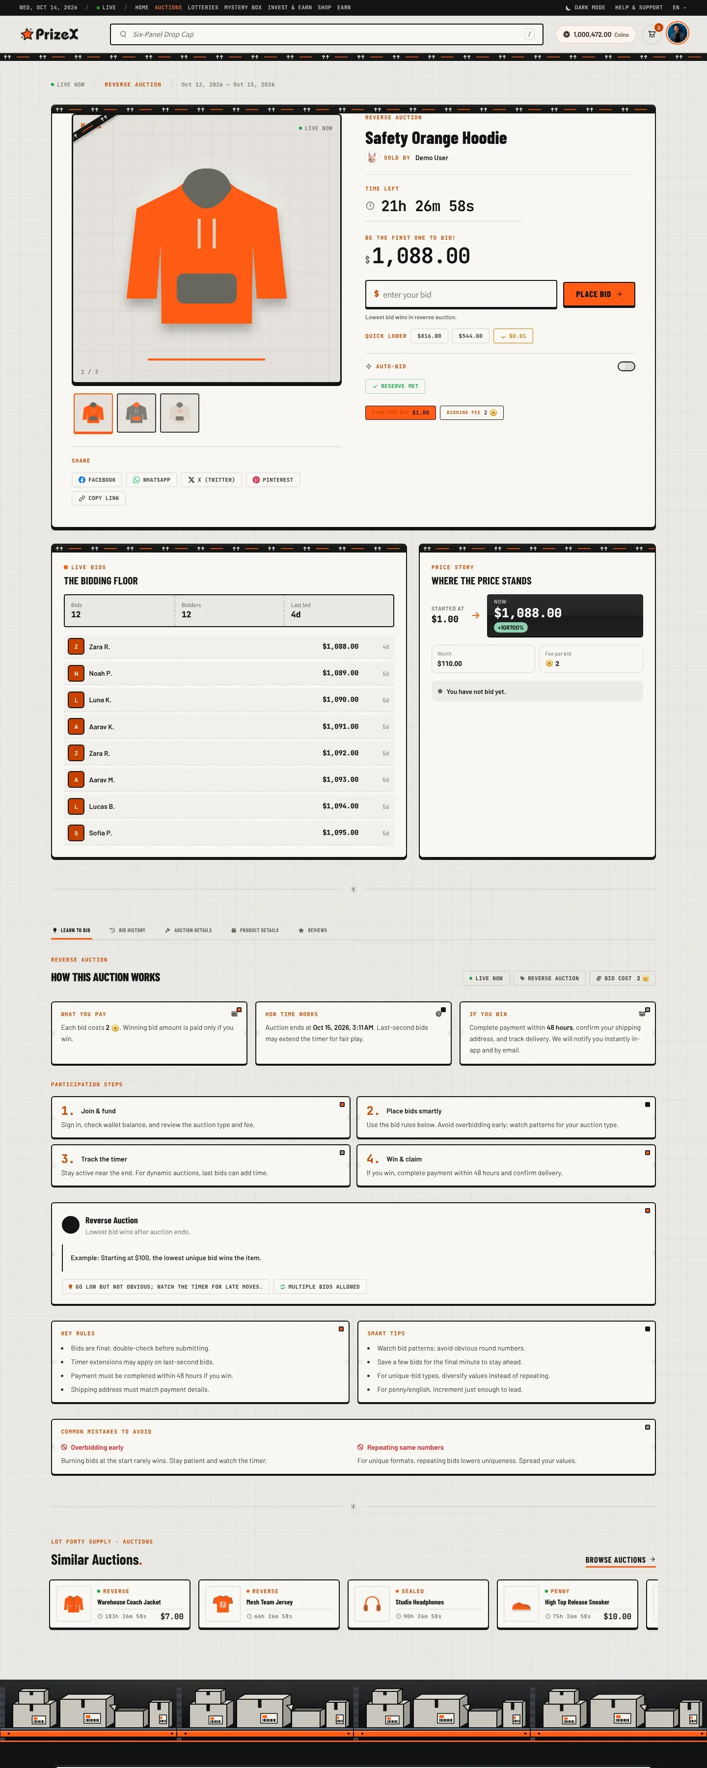Switch to the Auction Details tab
This screenshot has height=1768, width=707.
pos(188,931)
